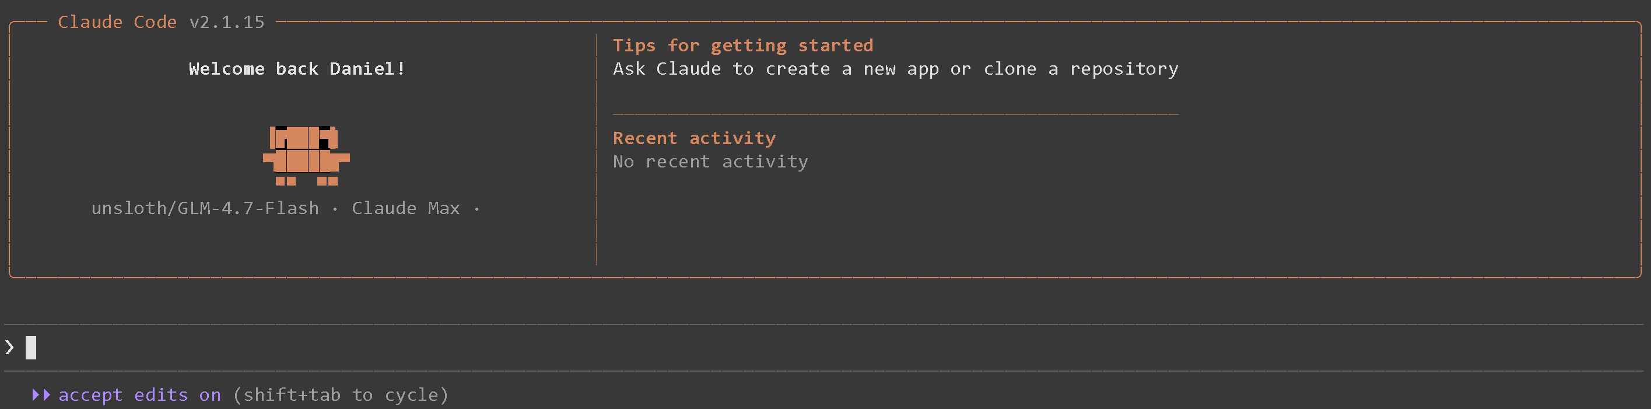Click the double-arrow accept edits icon
The width and height of the screenshot is (1651, 409).
tap(41, 395)
